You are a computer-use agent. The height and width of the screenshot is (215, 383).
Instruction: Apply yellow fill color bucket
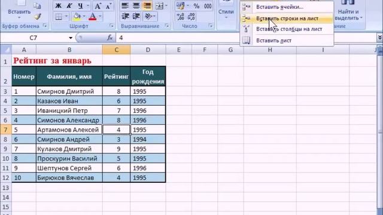[77, 17]
